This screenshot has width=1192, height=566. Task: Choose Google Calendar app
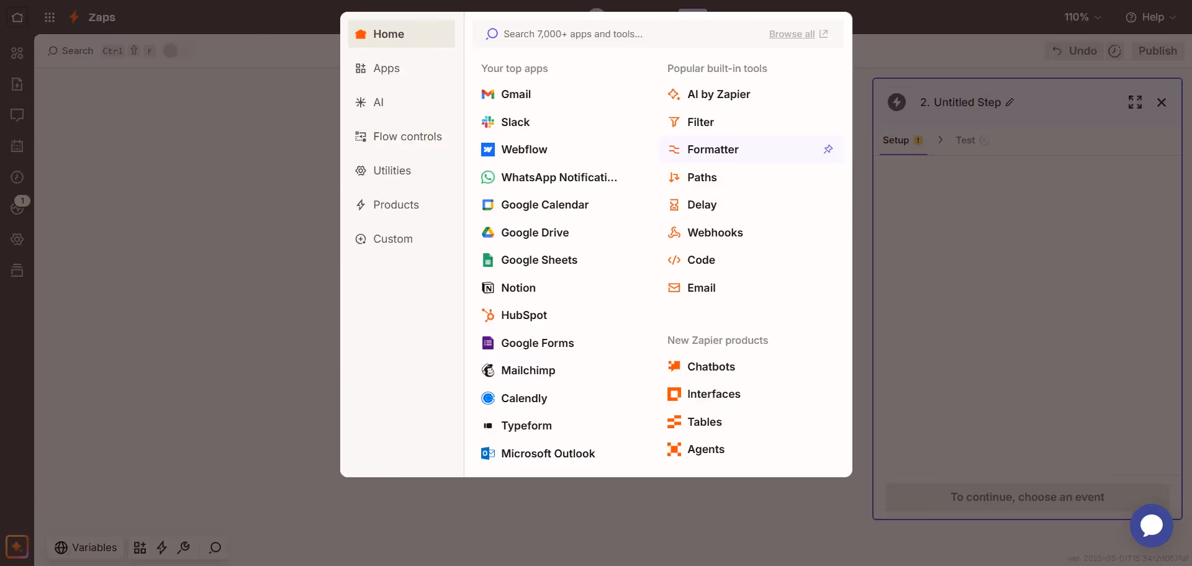[x=535, y=205]
